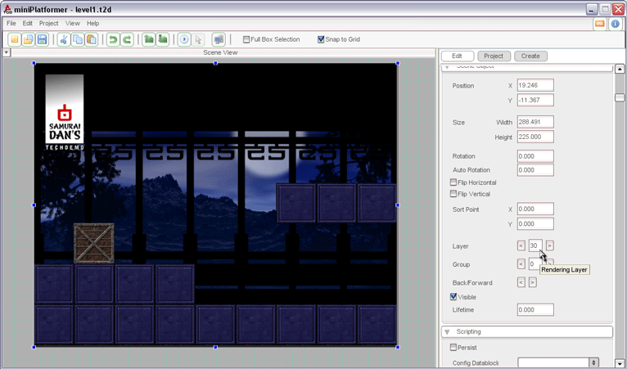Click the Position Y field
This screenshot has width=627, height=369.
535,100
